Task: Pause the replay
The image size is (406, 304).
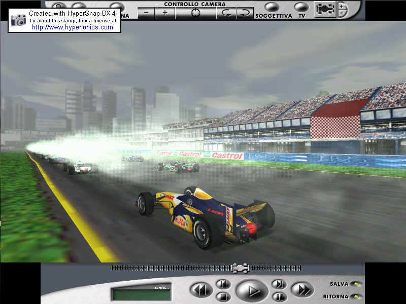Action: point(279,296)
